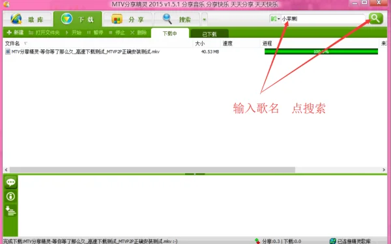The width and height of the screenshot is (391, 244).
Task: Click 完成下载 status bar message
Action: (x=91, y=241)
